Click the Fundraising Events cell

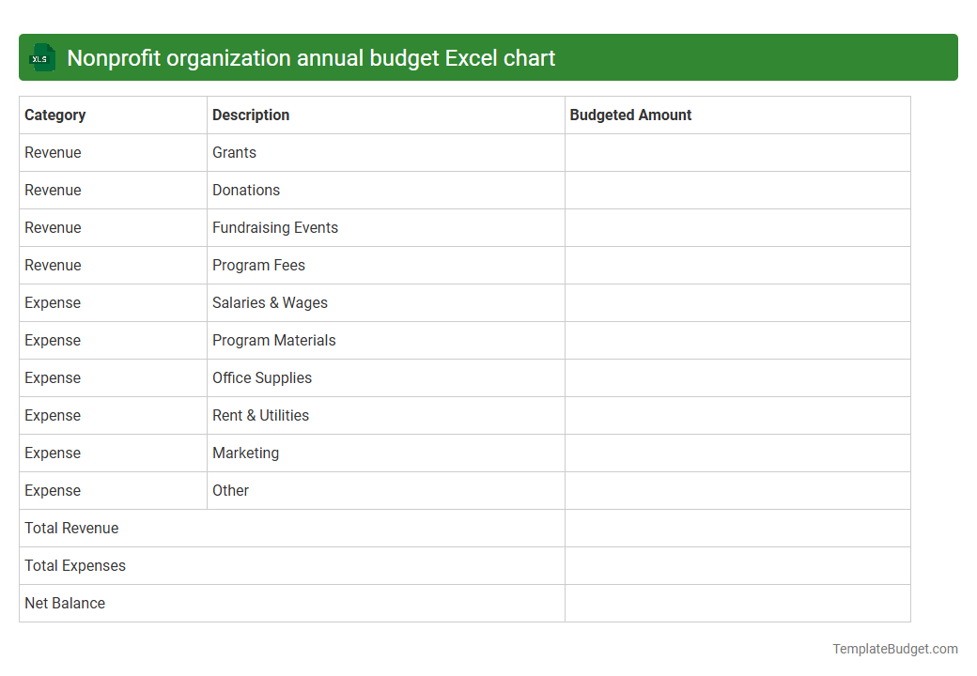[x=275, y=227]
